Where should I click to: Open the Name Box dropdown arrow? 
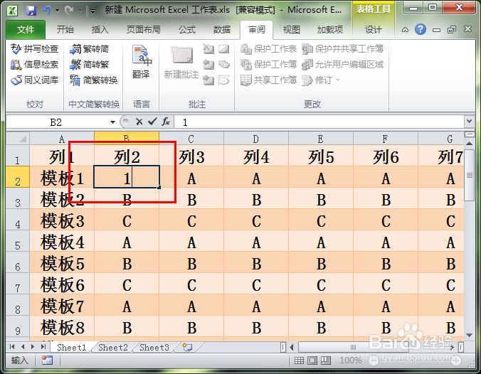112,122
